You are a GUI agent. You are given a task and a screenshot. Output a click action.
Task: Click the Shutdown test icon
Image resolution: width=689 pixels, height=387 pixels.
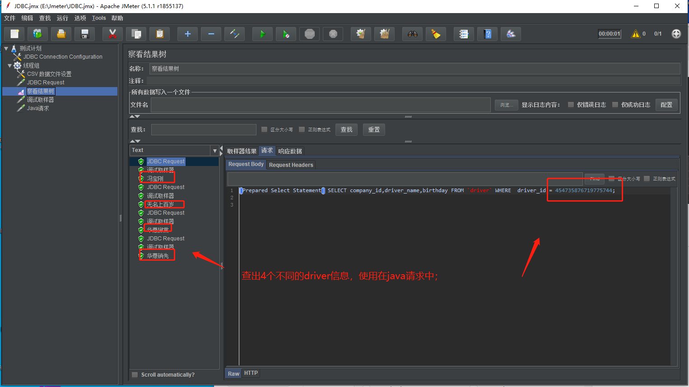click(x=333, y=34)
